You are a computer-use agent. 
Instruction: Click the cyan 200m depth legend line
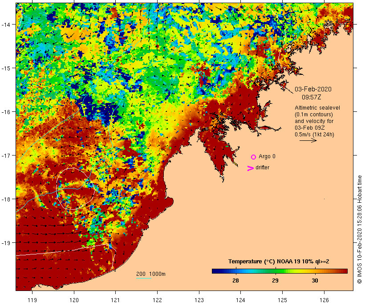[144, 278]
